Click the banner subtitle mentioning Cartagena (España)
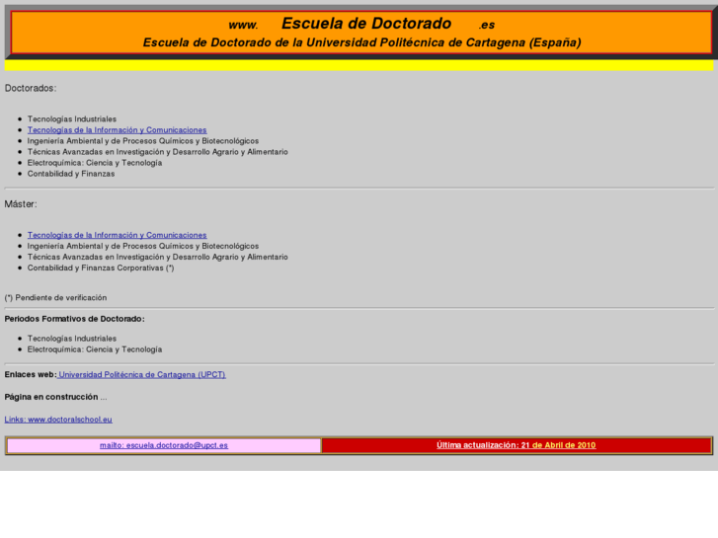Viewport: 718px width, 538px height. pyautogui.click(x=361, y=42)
